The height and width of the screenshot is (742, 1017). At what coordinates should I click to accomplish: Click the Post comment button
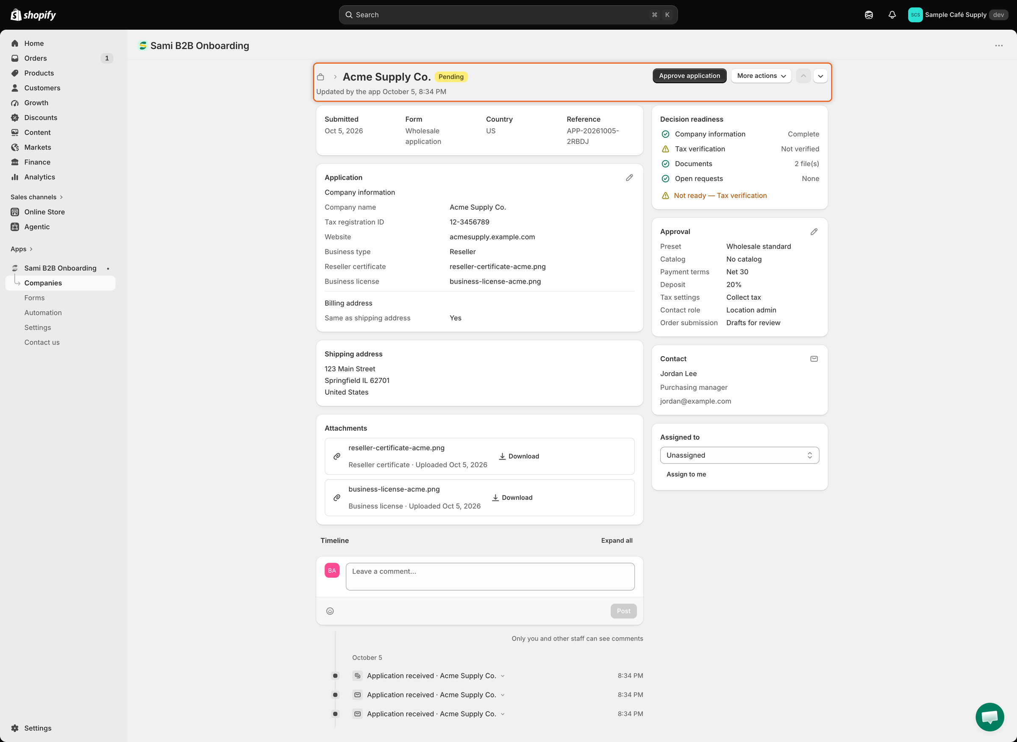[623, 611]
